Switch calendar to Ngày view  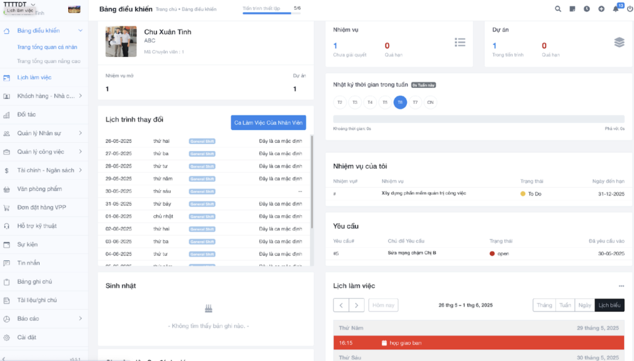coord(584,305)
